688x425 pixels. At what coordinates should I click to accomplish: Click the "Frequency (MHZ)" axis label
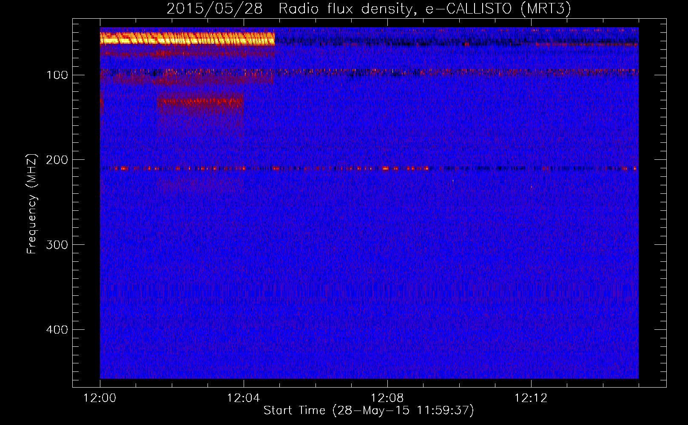[32, 204]
